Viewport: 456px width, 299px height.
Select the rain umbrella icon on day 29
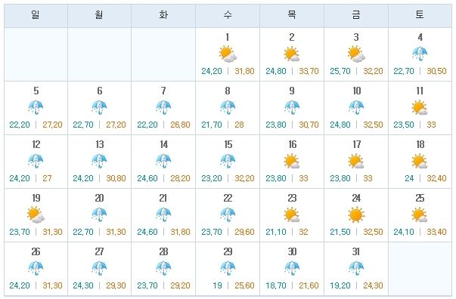point(228,269)
